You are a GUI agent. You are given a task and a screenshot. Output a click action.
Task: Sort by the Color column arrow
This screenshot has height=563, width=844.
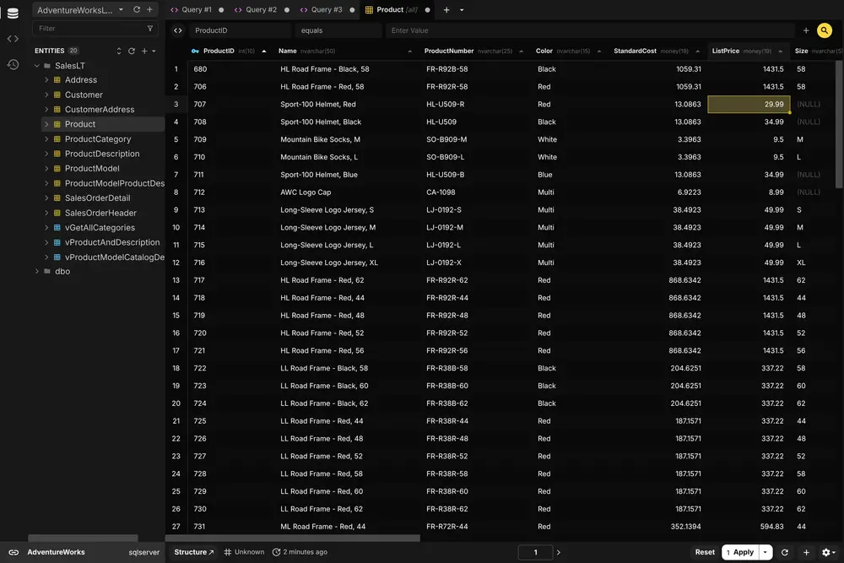pyautogui.click(x=599, y=51)
